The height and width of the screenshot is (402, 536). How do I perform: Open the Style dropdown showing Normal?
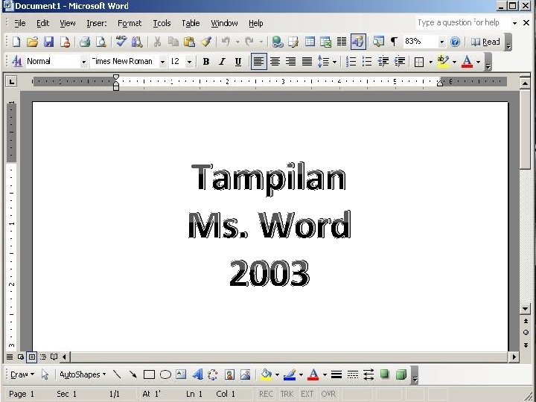pos(83,62)
